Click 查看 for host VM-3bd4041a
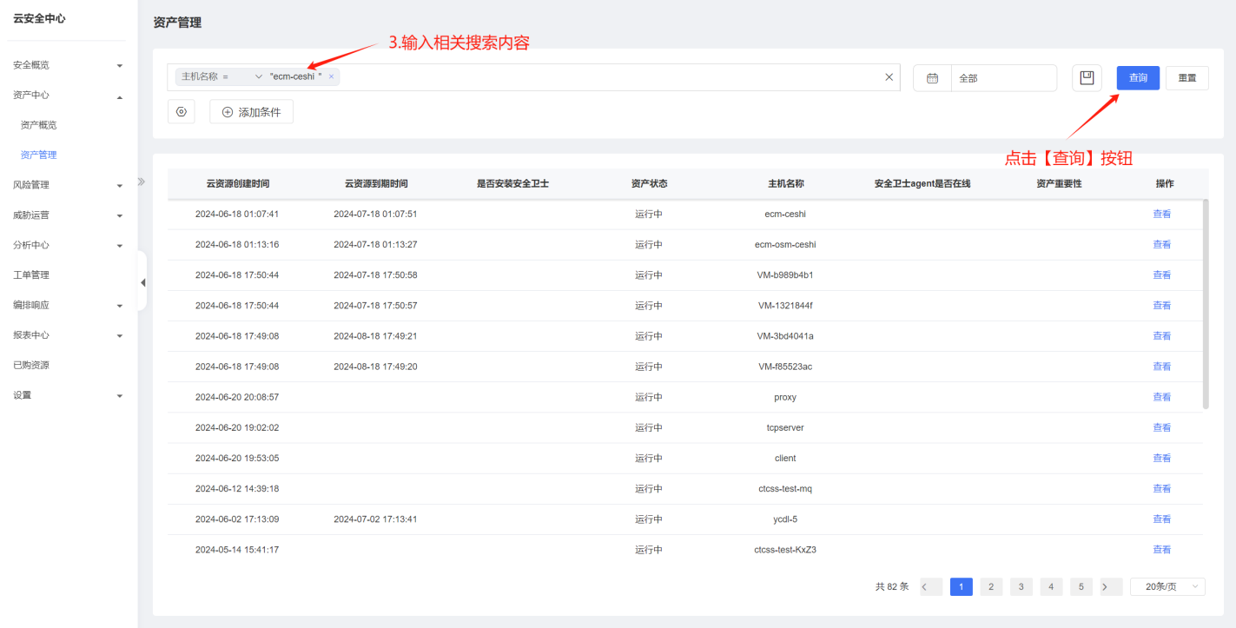Image resolution: width=1236 pixels, height=628 pixels. [x=1162, y=335]
